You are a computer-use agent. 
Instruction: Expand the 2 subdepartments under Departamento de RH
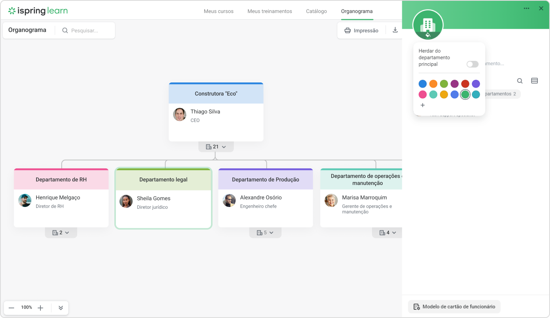(x=61, y=233)
